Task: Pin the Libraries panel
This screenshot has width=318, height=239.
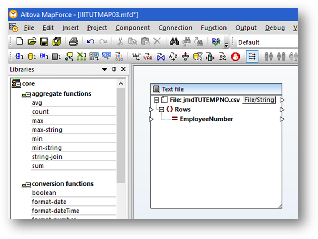Action: click(x=114, y=69)
